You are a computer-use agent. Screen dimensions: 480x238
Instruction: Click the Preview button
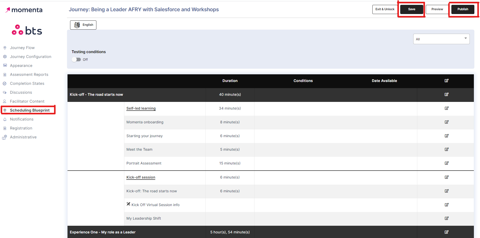437,9
